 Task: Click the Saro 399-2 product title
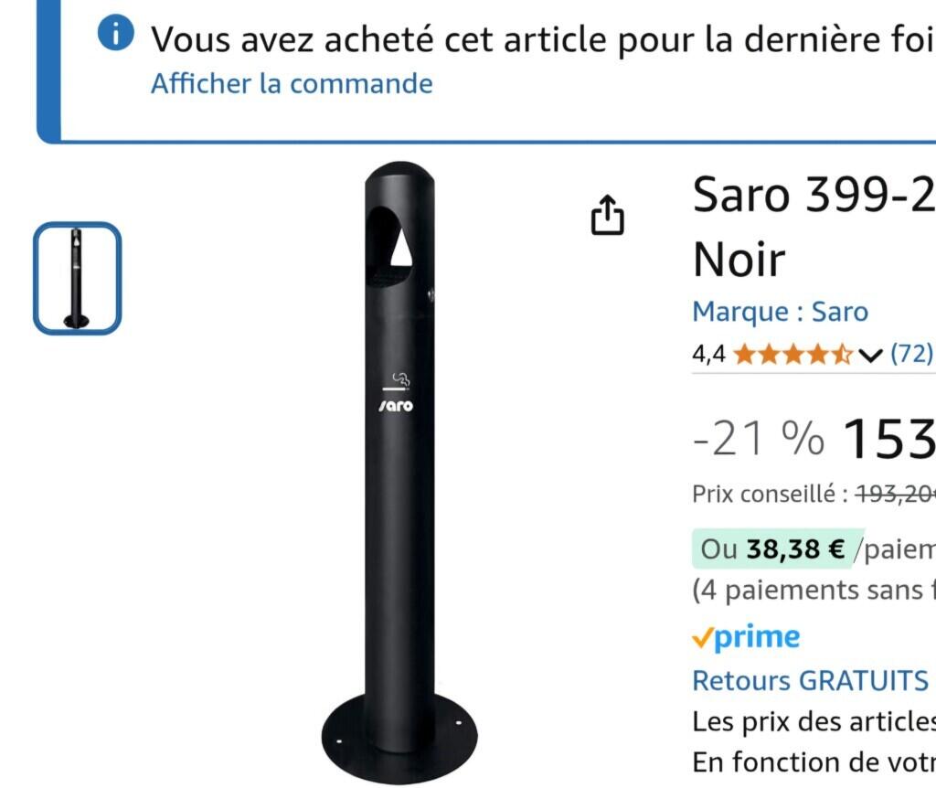(814, 227)
